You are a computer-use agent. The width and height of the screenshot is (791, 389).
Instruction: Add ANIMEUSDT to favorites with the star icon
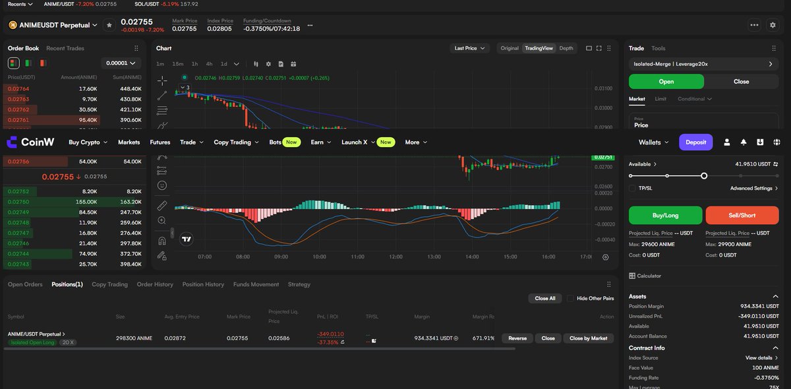(109, 25)
